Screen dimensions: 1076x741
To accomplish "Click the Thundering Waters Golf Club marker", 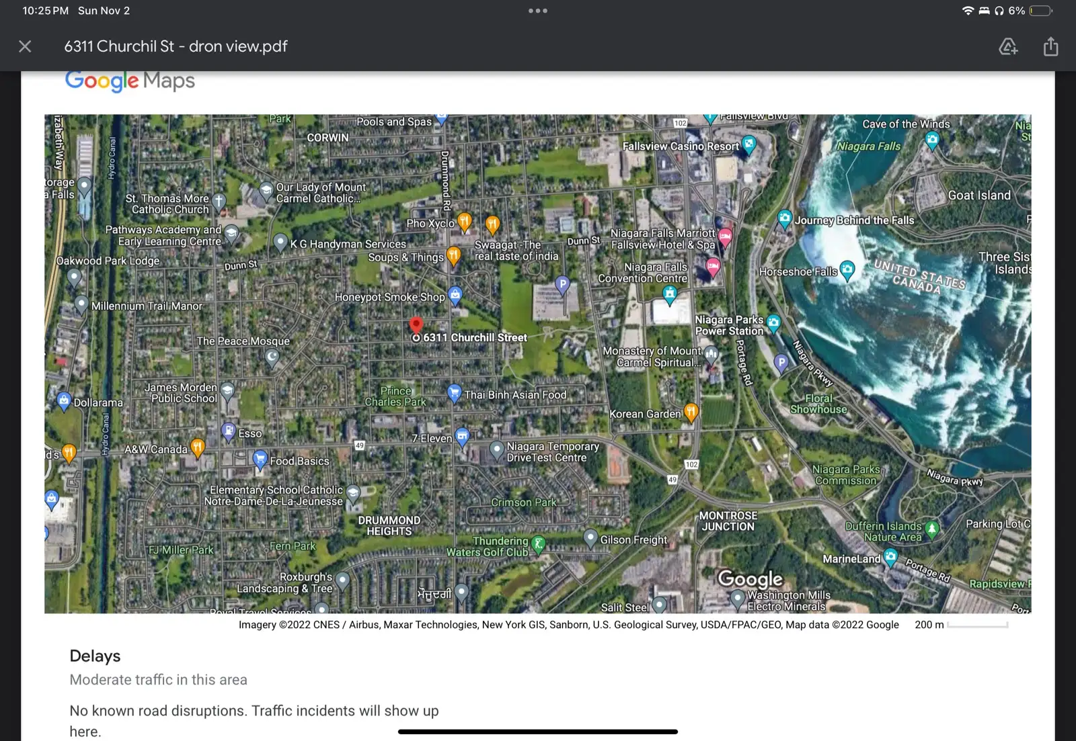I will point(538,543).
